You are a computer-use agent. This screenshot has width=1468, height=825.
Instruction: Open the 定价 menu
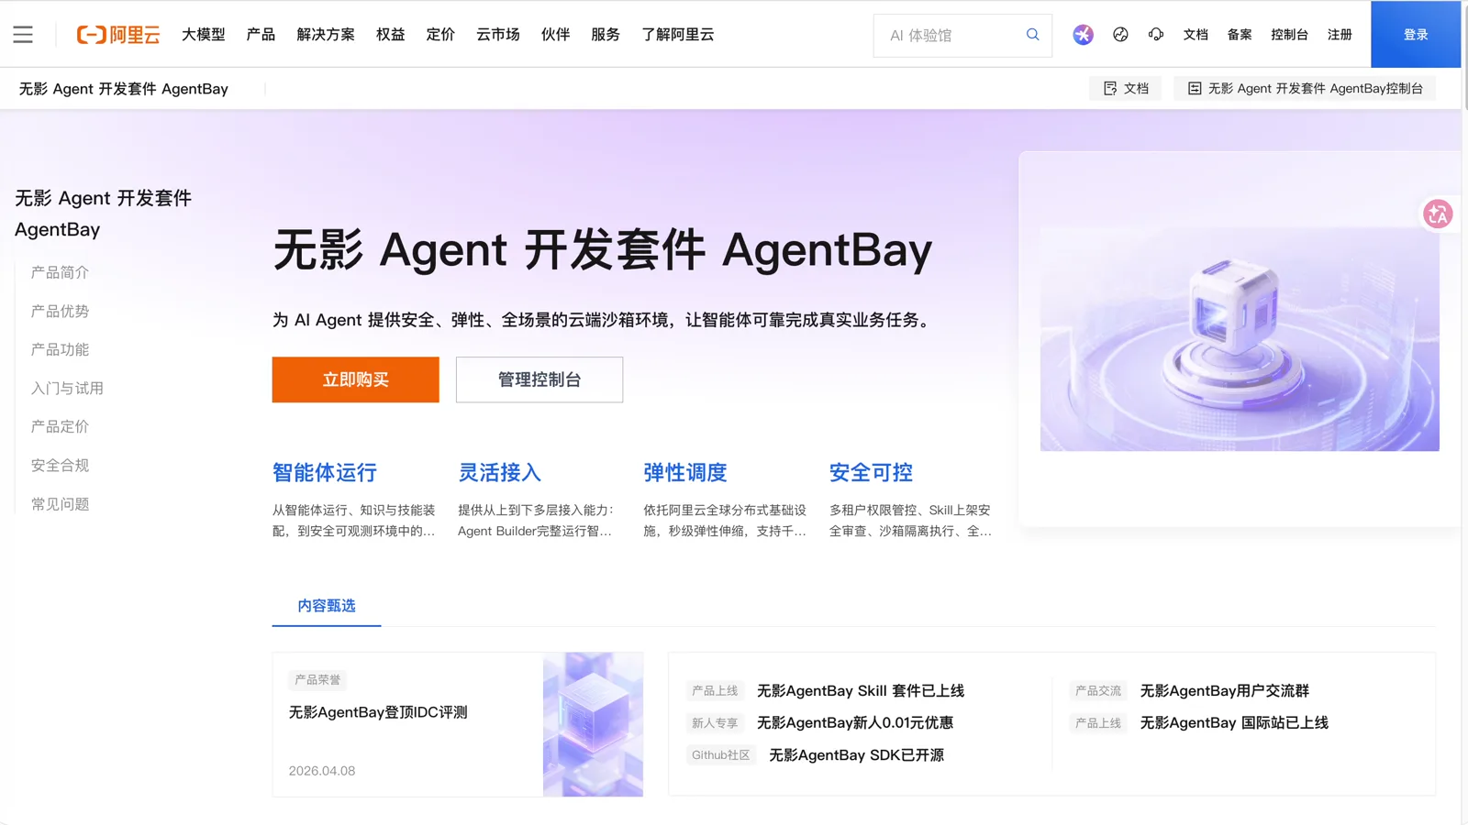click(x=440, y=35)
